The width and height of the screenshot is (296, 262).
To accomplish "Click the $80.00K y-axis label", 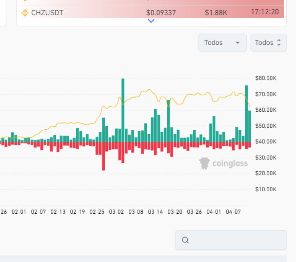I will tap(265, 78).
